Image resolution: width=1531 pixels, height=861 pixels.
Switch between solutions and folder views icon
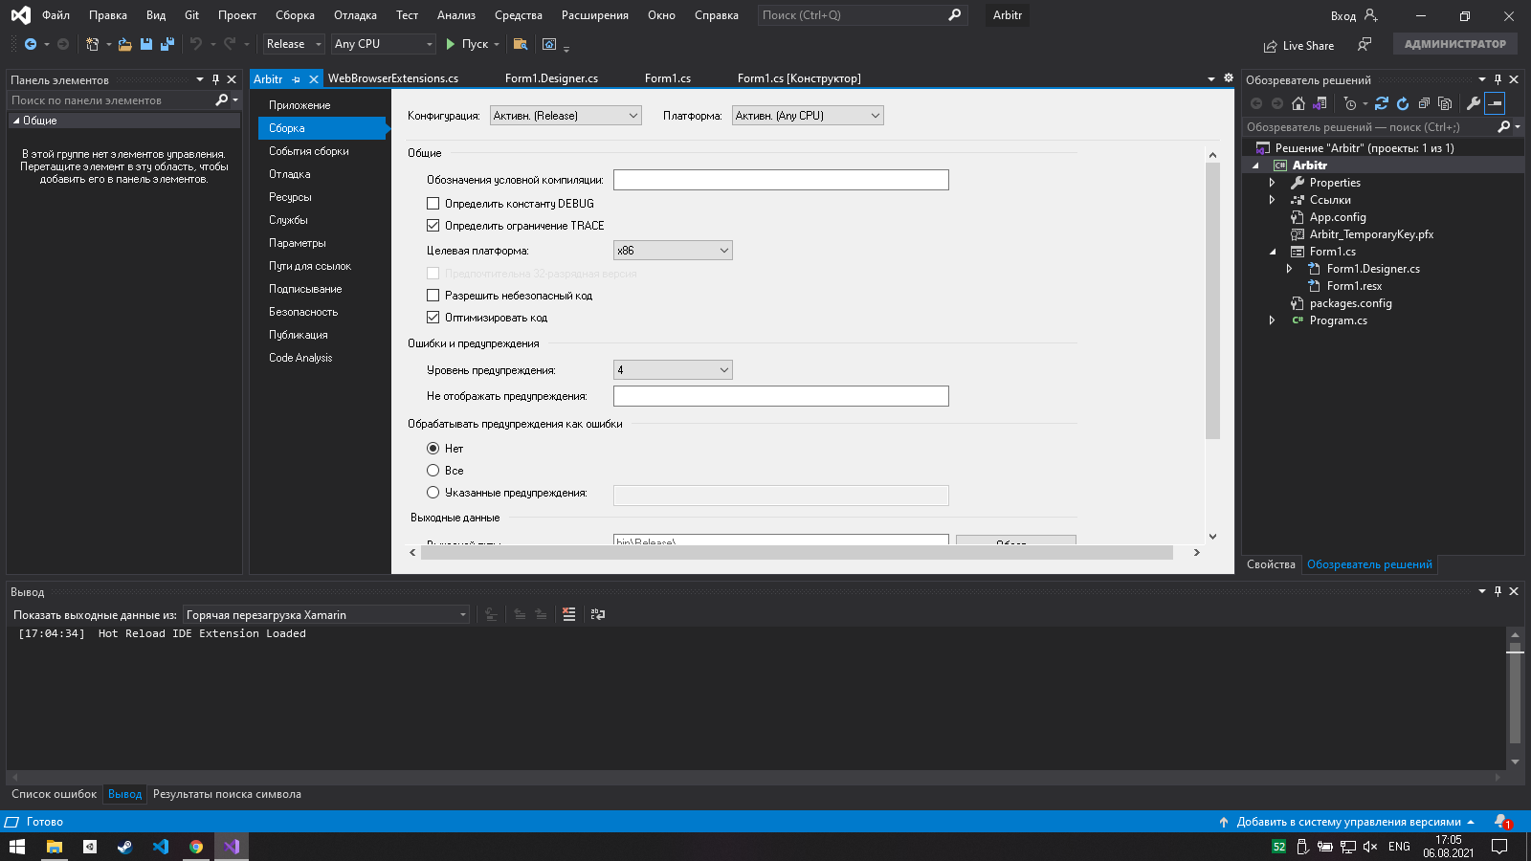(x=1320, y=103)
